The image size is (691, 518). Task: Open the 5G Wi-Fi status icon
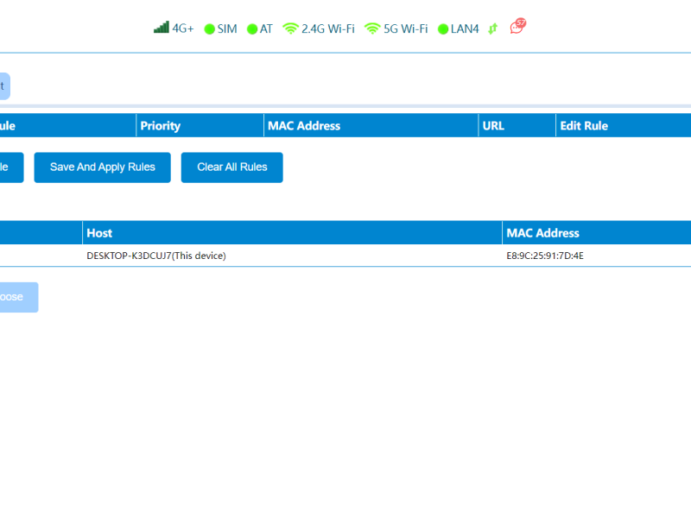click(x=372, y=28)
